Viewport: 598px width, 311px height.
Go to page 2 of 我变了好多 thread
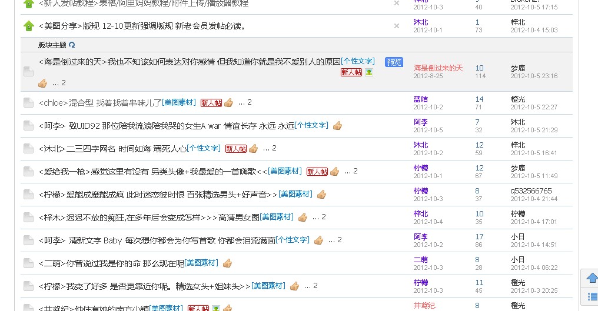coord(315,286)
